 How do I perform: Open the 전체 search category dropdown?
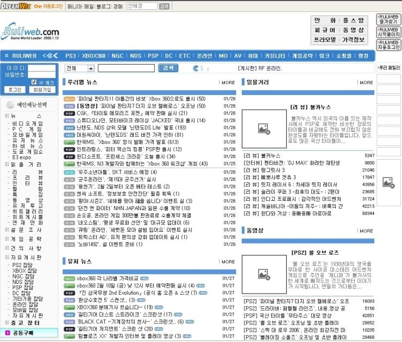click(x=79, y=68)
